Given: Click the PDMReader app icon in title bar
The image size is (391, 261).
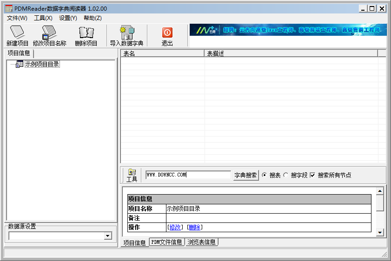Looking at the screenshot, I should (8, 8).
